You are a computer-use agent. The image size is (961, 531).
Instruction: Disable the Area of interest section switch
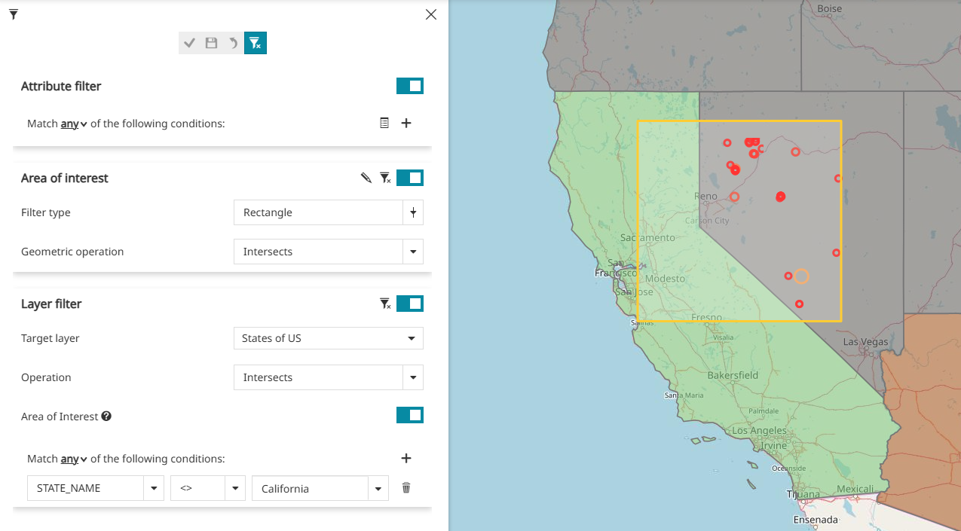pyautogui.click(x=409, y=178)
